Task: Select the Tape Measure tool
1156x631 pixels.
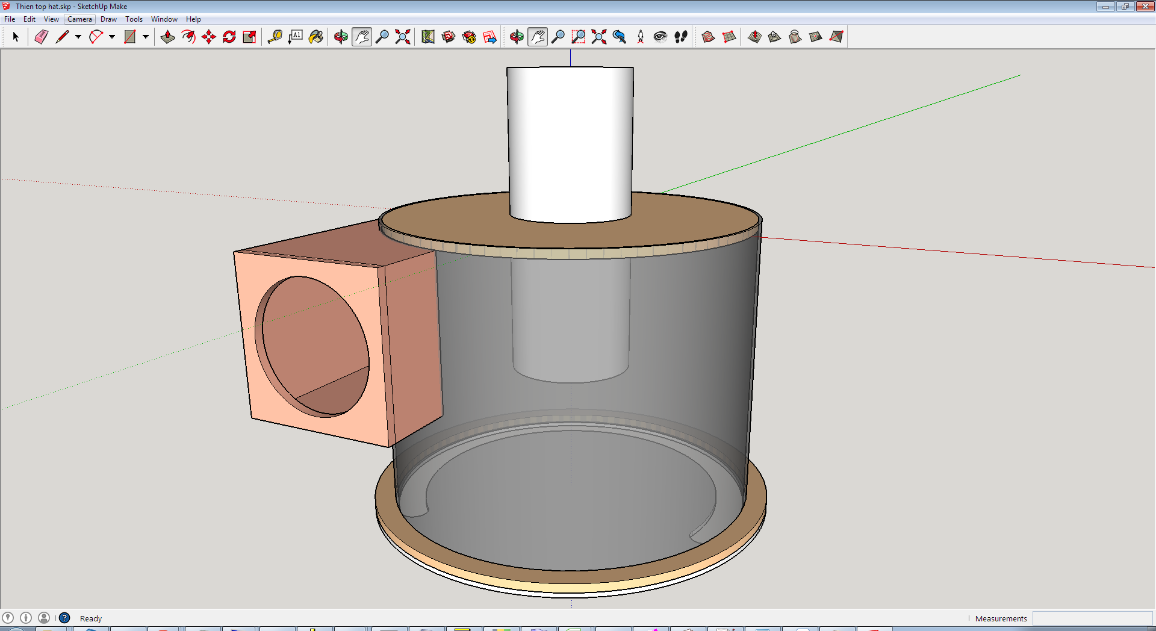Action: pyautogui.click(x=275, y=37)
